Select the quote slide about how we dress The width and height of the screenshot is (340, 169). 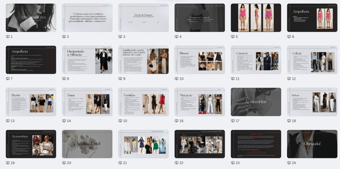pyautogui.click(x=87, y=18)
